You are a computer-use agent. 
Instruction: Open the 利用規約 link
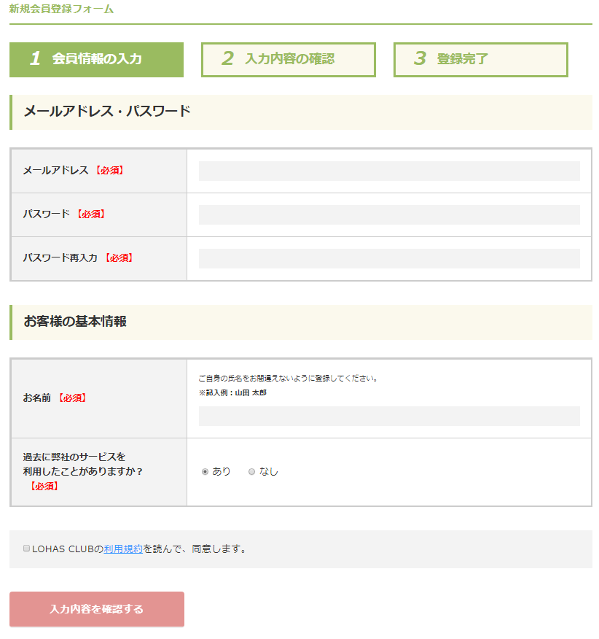123,549
